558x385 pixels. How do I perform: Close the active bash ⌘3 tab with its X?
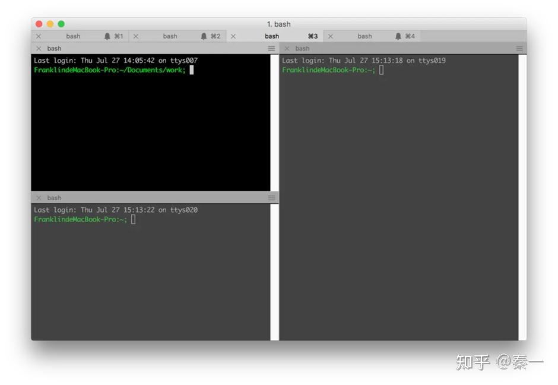[233, 36]
